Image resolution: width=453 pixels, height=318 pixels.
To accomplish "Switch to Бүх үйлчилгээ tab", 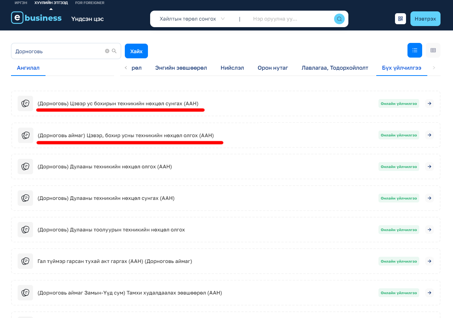I will click(402, 68).
